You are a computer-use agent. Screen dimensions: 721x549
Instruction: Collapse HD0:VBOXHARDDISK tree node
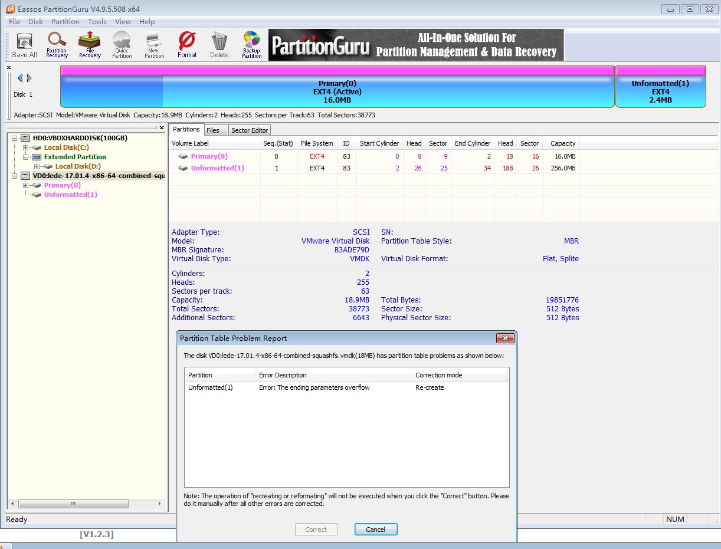click(15, 138)
